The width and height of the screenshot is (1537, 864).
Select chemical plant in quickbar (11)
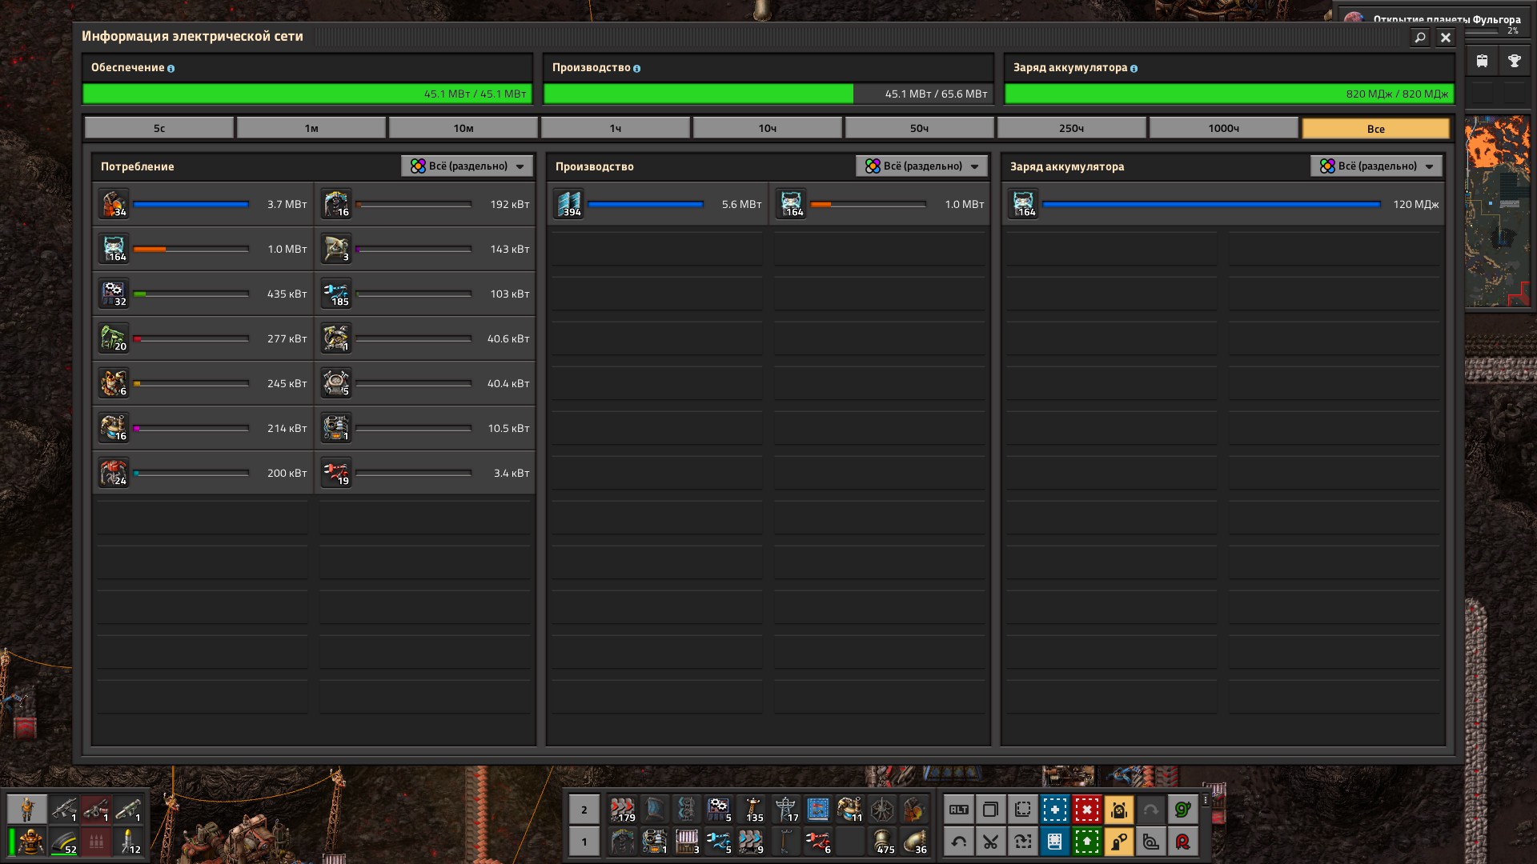pyautogui.click(x=850, y=810)
